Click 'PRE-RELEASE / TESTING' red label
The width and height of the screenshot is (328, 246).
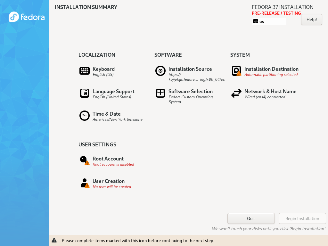pyautogui.click(x=276, y=13)
